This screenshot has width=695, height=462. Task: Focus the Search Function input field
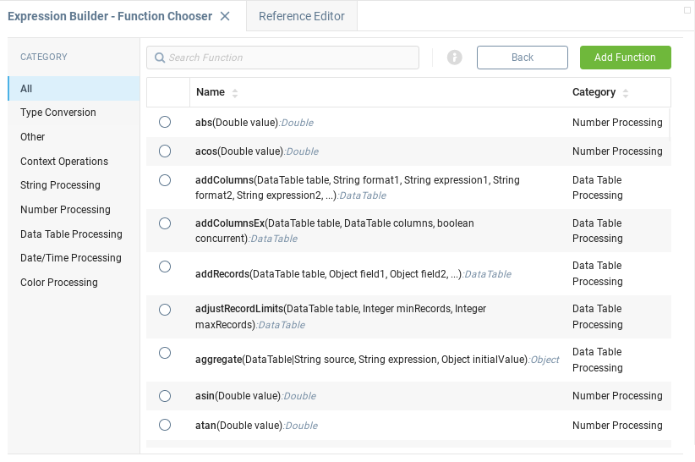point(287,58)
